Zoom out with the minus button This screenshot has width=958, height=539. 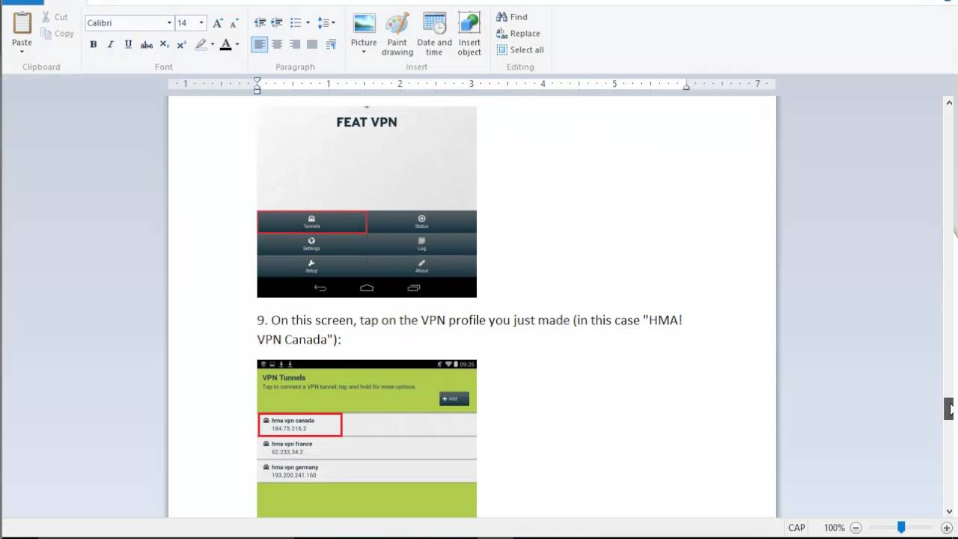(x=855, y=528)
